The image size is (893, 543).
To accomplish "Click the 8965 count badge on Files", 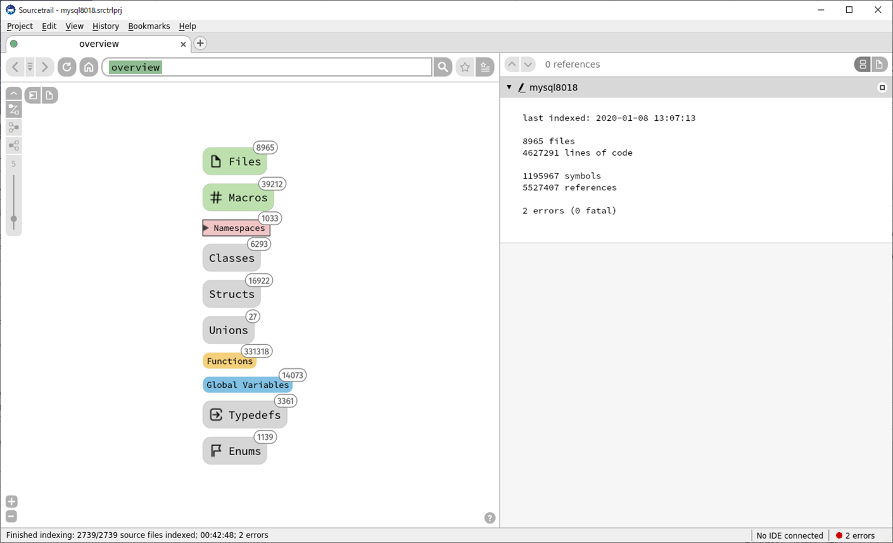I will click(x=265, y=147).
